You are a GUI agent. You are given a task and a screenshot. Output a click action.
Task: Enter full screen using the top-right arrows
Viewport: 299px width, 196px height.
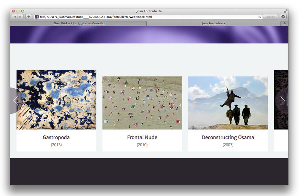[x=285, y=11]
